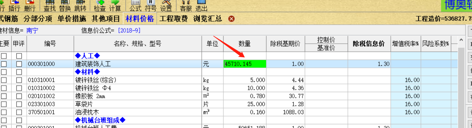This screenshot has height=128, width=472.
Task: Check 主要 box for 镀锌铁丝(综合) row
Action: [x=4, y=80]
